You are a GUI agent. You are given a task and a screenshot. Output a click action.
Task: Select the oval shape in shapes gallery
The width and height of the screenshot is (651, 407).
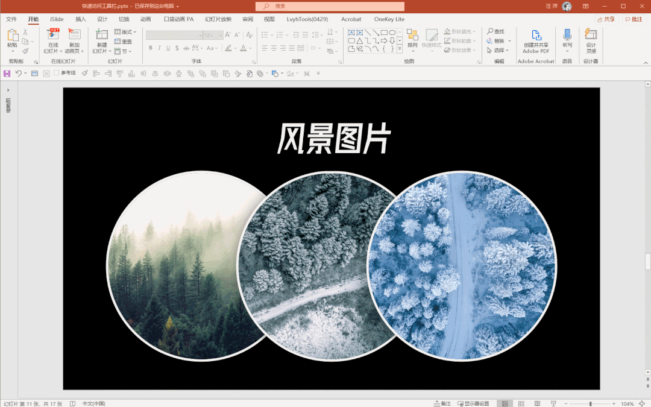point(392,33)
